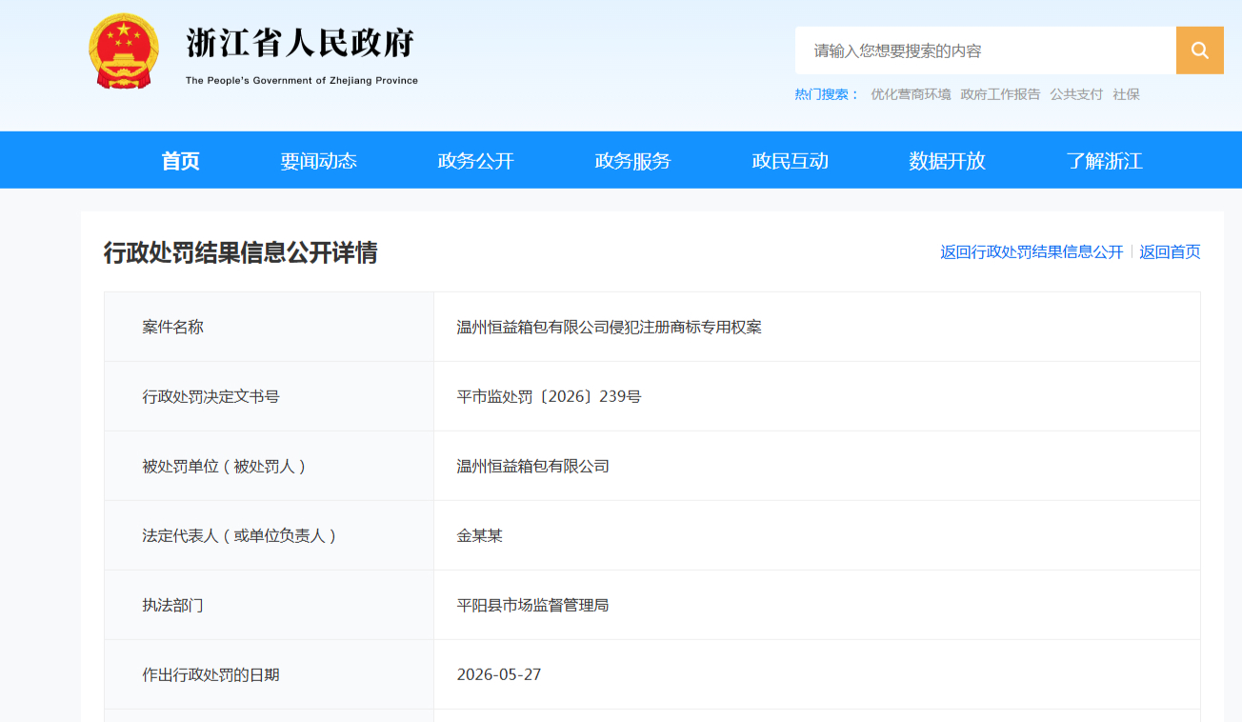
Task: Click the 案件名称 label cell
Action: (269, 327)
